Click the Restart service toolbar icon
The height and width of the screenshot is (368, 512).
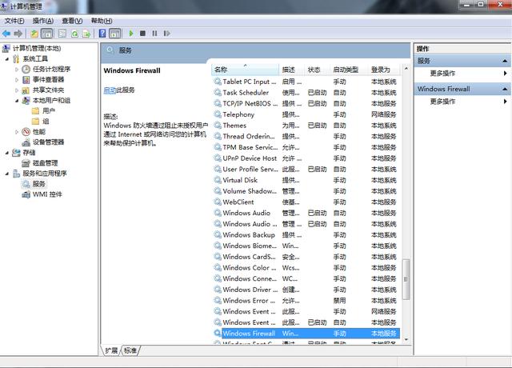click(x=167, y=34)
